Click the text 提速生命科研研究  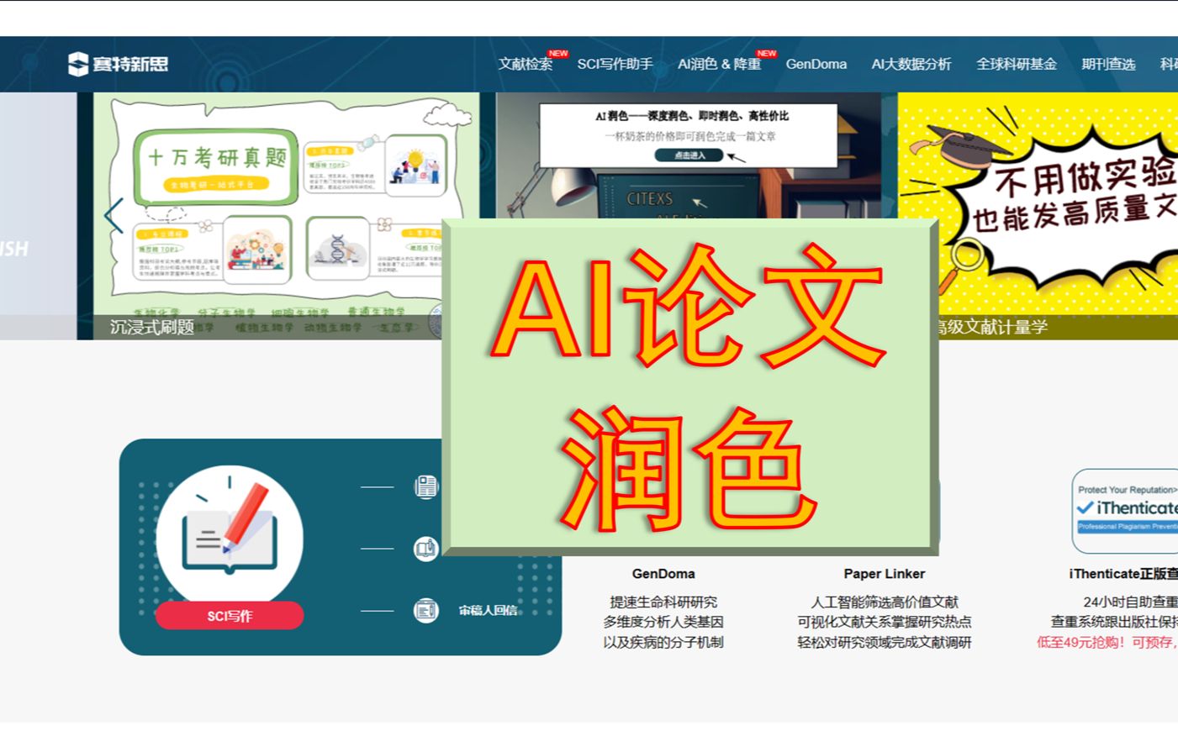(663, 602)
